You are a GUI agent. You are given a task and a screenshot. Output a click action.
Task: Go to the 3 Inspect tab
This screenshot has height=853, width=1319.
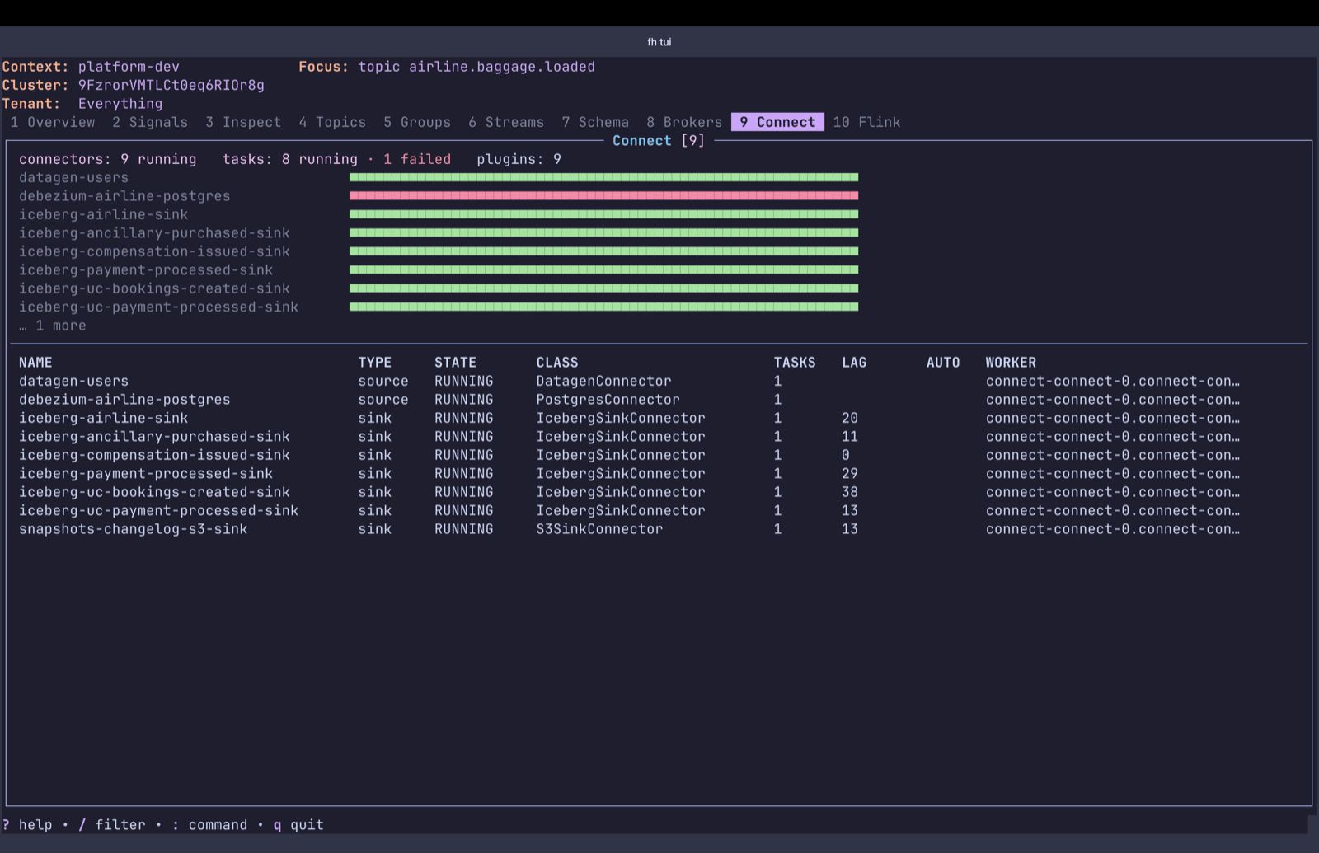[243, 122]
